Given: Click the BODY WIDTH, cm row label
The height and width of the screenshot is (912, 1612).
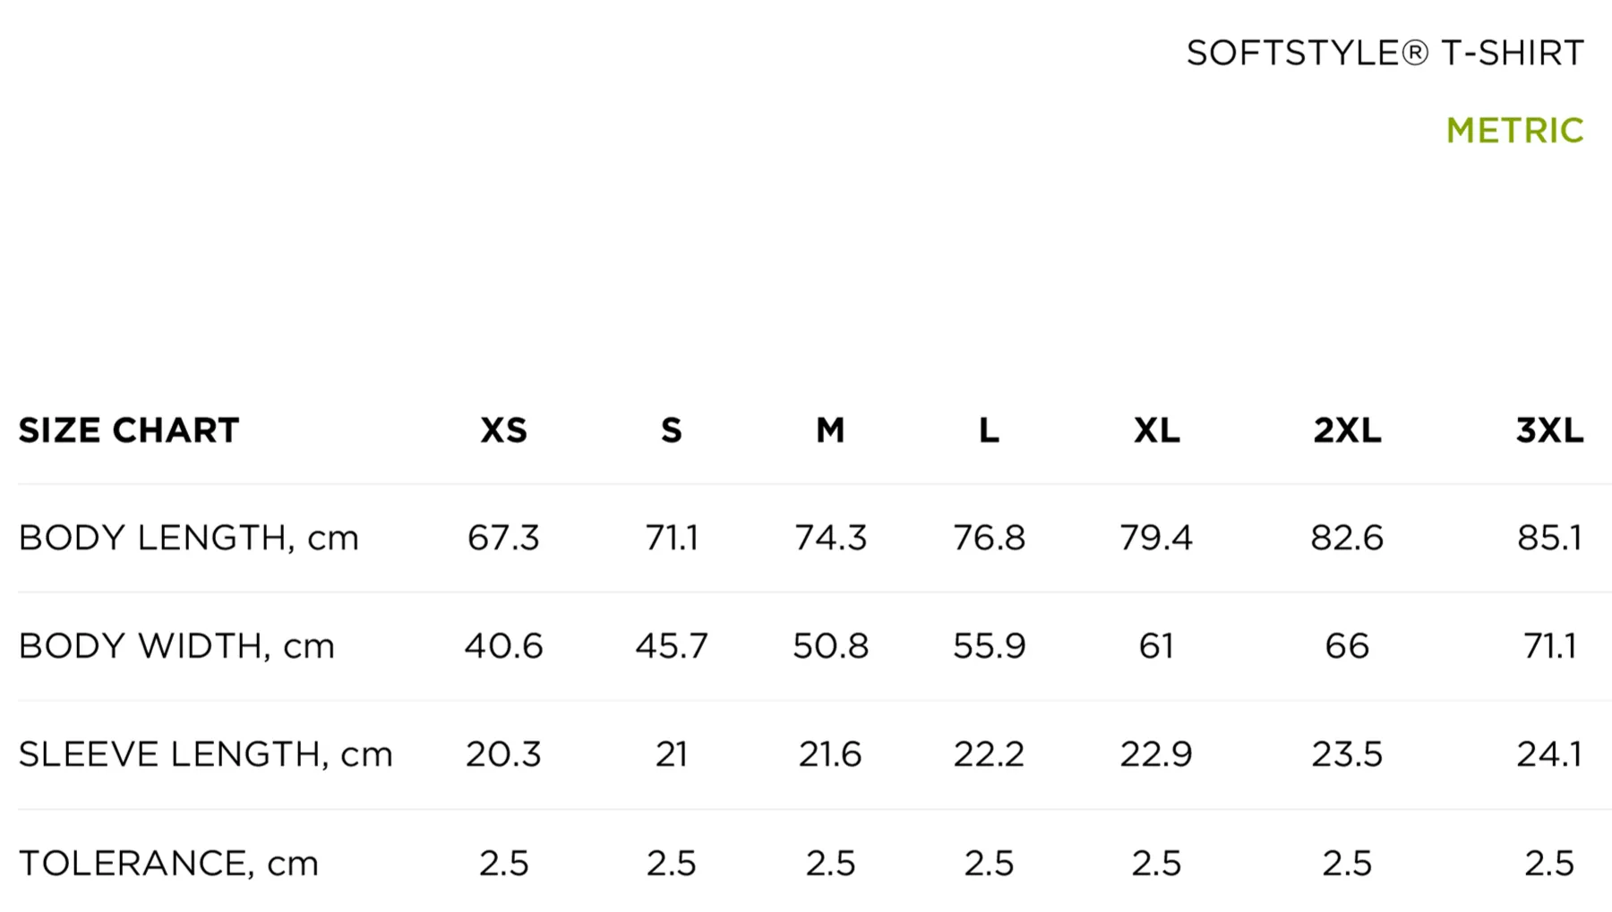Looking at the screenshot, I should point(176,646).
